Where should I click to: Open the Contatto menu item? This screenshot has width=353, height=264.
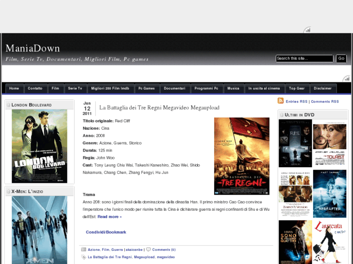(35, 88)
